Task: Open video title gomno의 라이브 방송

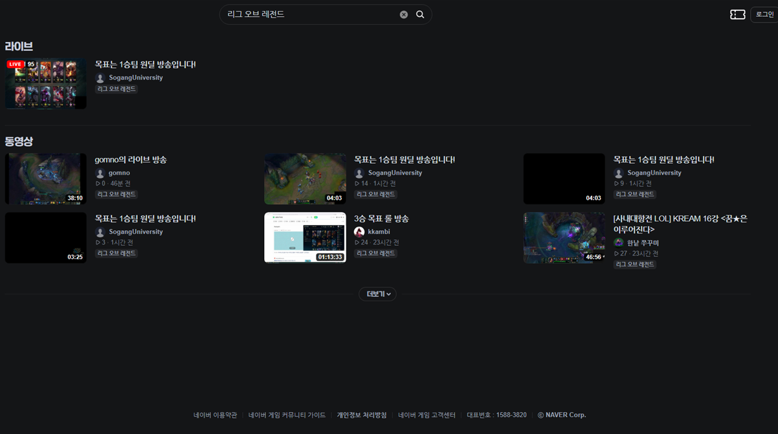Action: click(131, 160)
